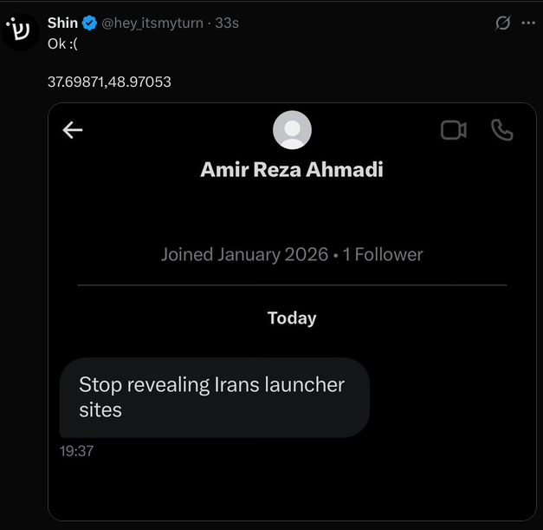Click the back arrow in the chat
This screenshot has height=530, width=543.
[73, 130]
